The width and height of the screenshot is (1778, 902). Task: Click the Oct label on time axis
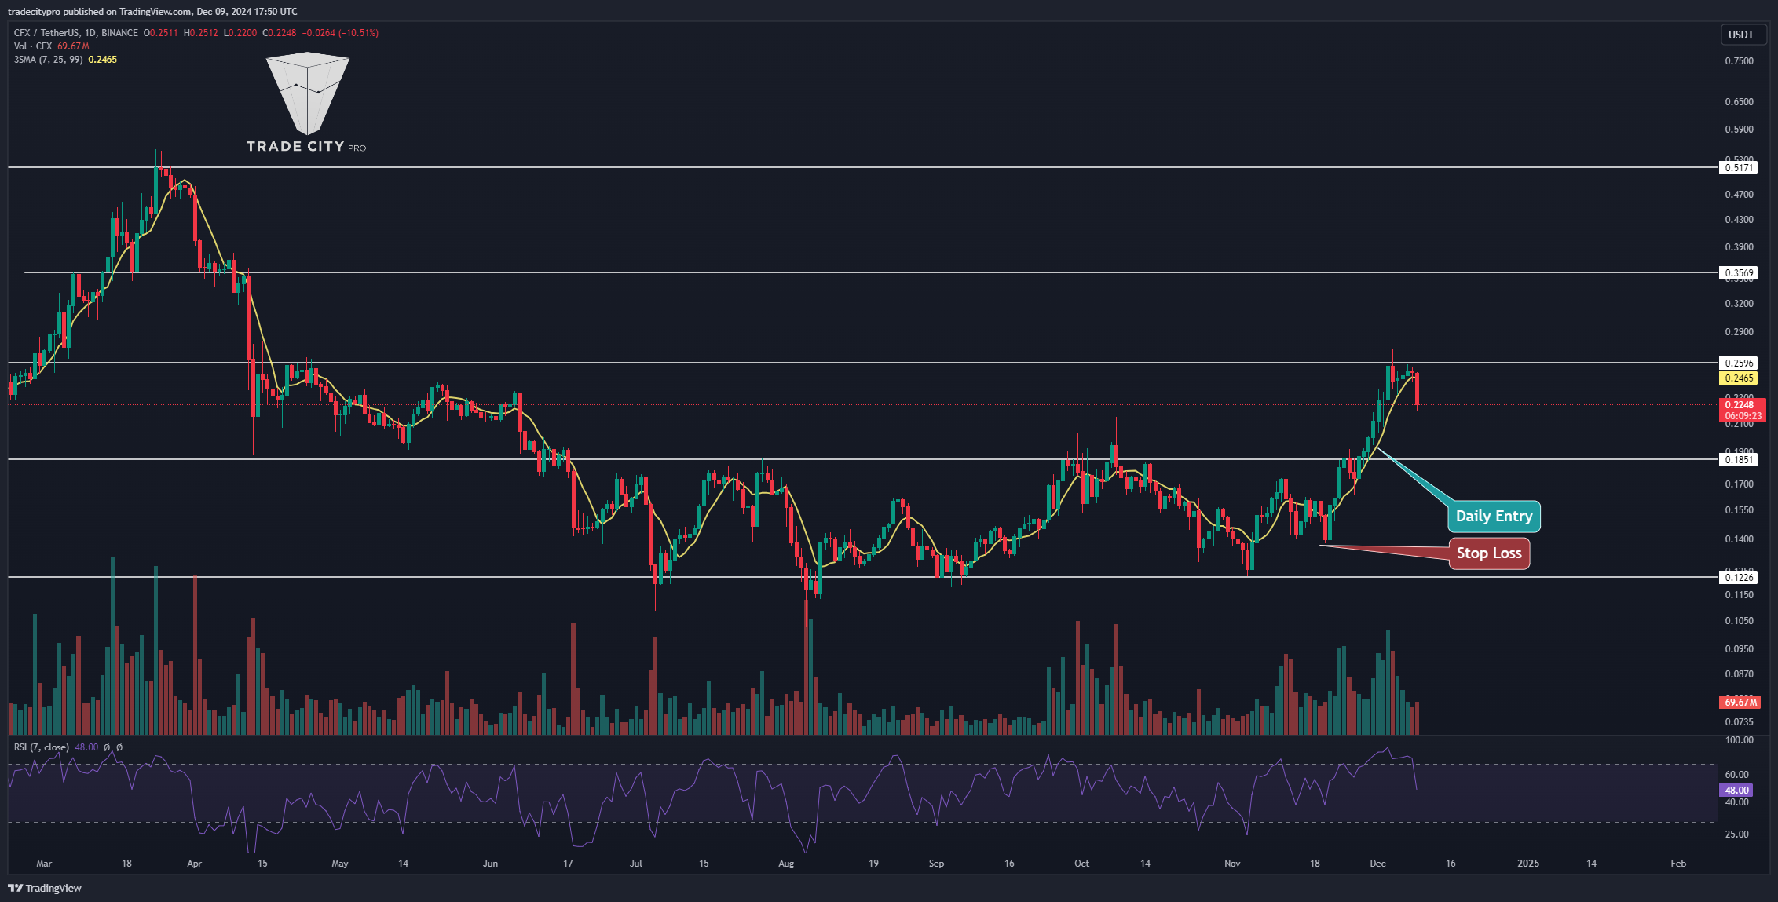pos(1081,864)
